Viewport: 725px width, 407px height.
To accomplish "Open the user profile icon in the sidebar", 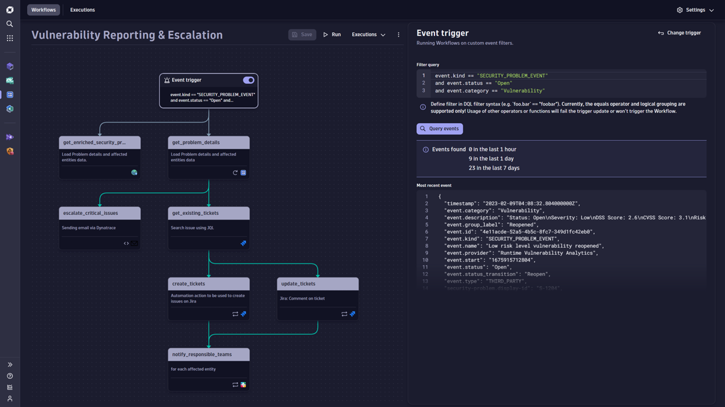I will click(10, 399).
